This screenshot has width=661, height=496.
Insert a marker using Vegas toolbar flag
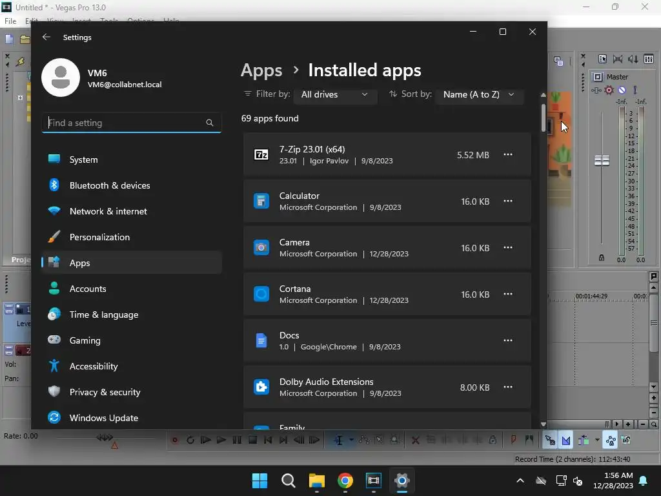coord(513,440)
